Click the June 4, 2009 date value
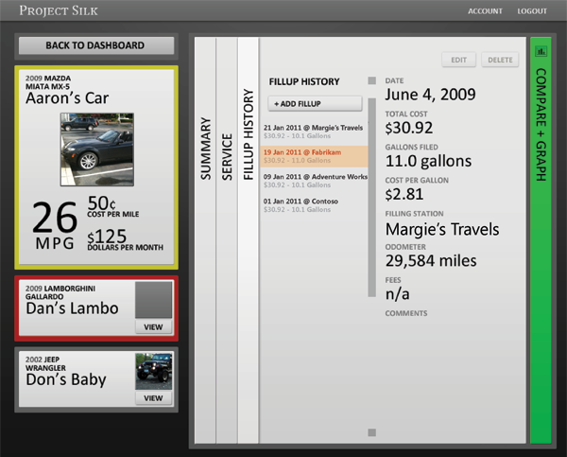 pyautogui.click(x=430, y=95)
